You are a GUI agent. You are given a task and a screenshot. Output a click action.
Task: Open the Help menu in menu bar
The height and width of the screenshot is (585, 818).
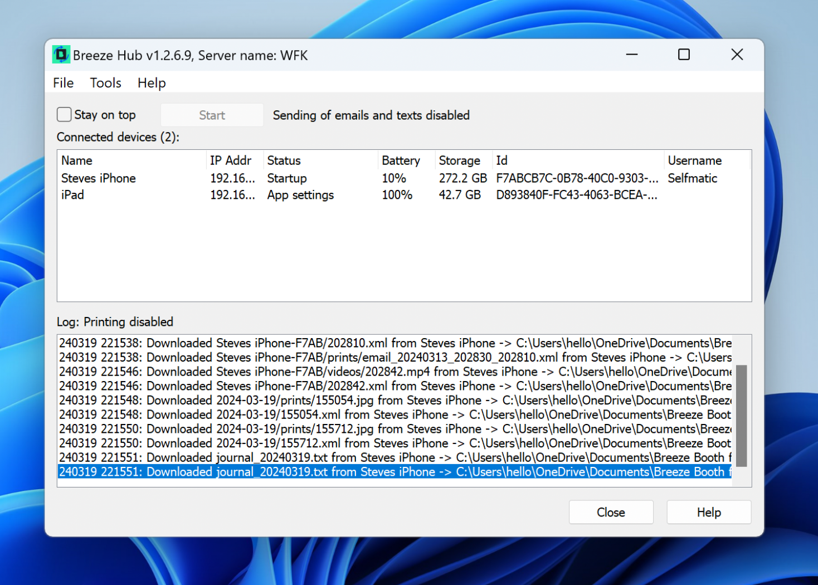[x=152, y=83]
